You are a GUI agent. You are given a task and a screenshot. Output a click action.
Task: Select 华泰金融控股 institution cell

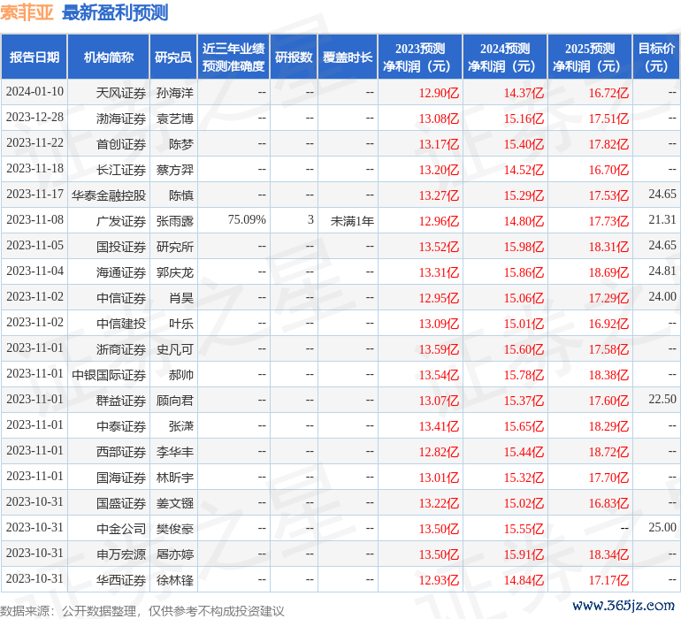point(109,195)
